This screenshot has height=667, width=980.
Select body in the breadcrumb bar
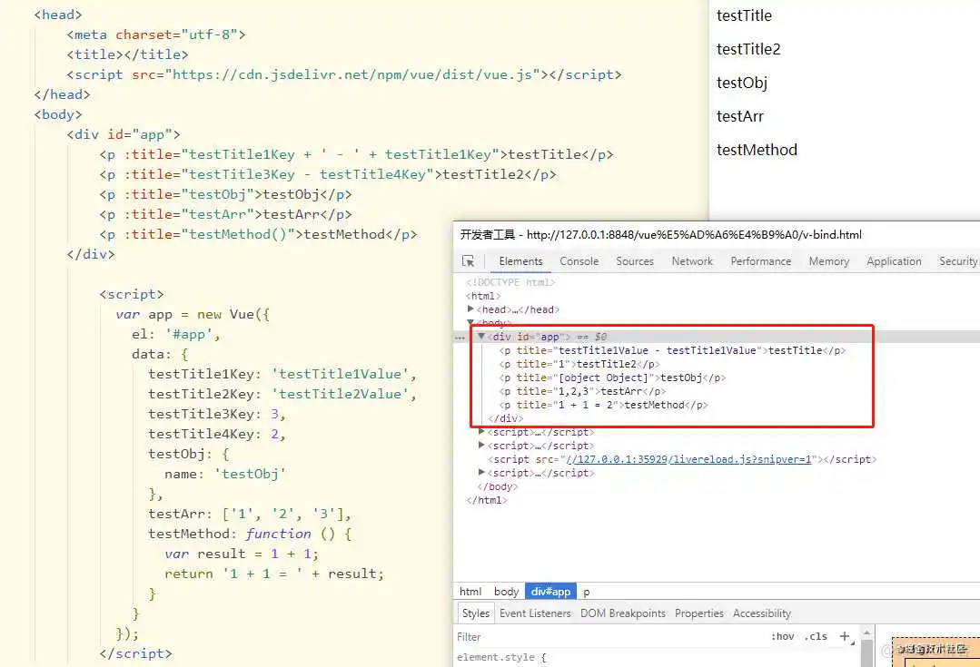click(506, 591)
